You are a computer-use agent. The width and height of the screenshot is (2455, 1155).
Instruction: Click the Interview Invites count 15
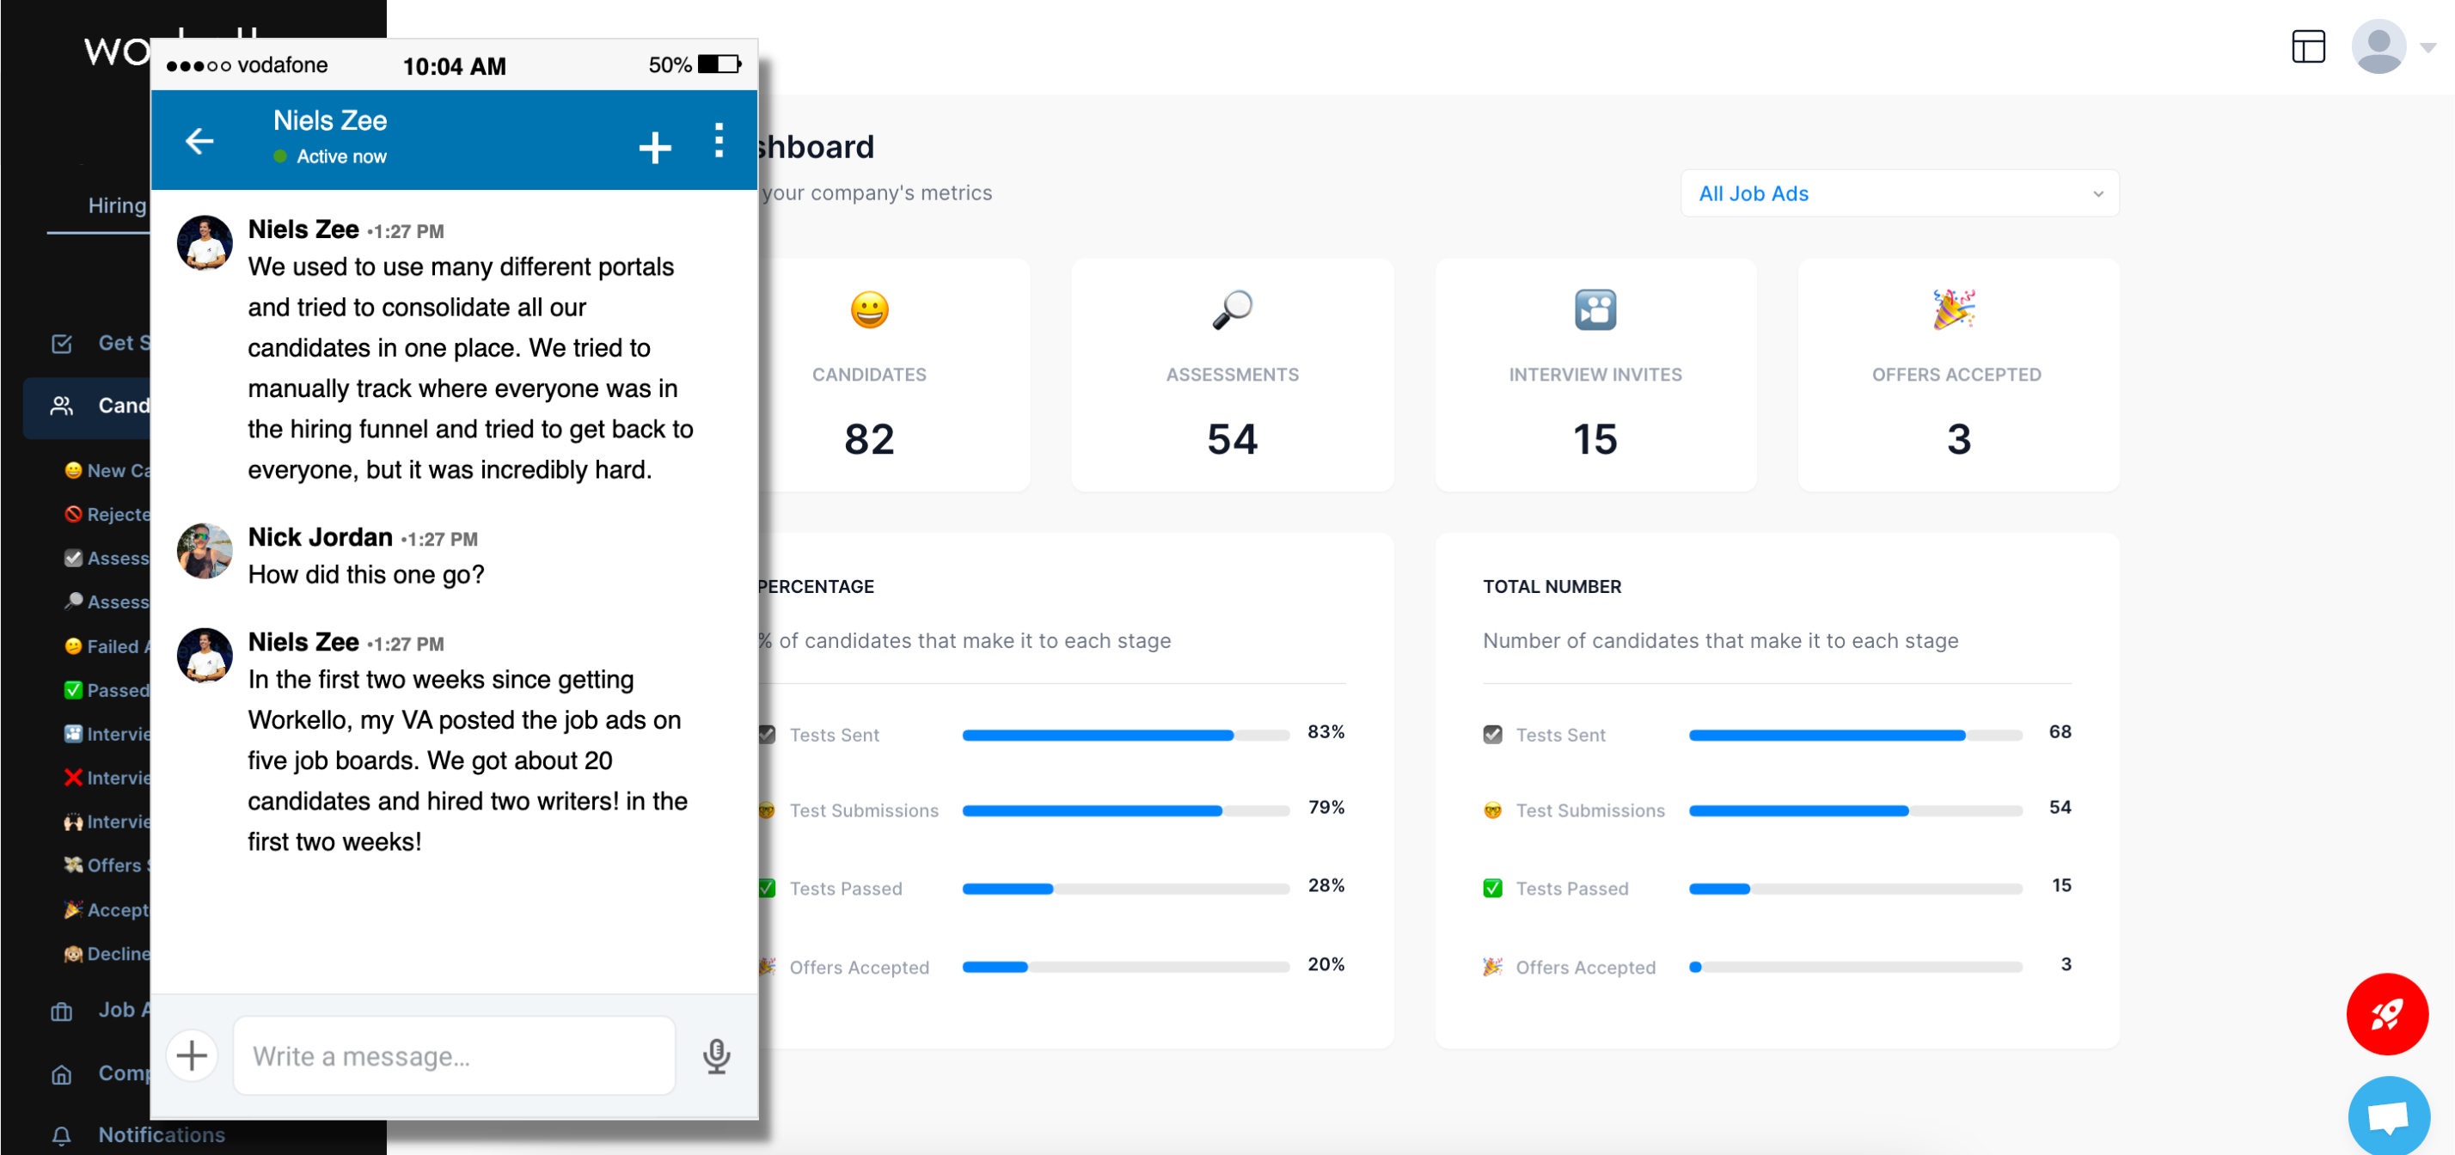pos(1595,439)
